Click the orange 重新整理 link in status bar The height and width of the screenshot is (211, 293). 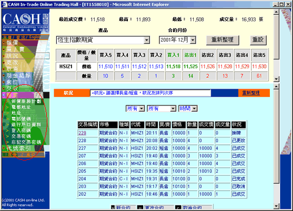click(x=251, y=93)
